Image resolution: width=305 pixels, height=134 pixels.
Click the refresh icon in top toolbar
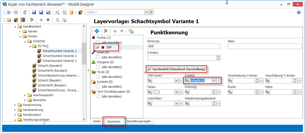tap(25, 12)
